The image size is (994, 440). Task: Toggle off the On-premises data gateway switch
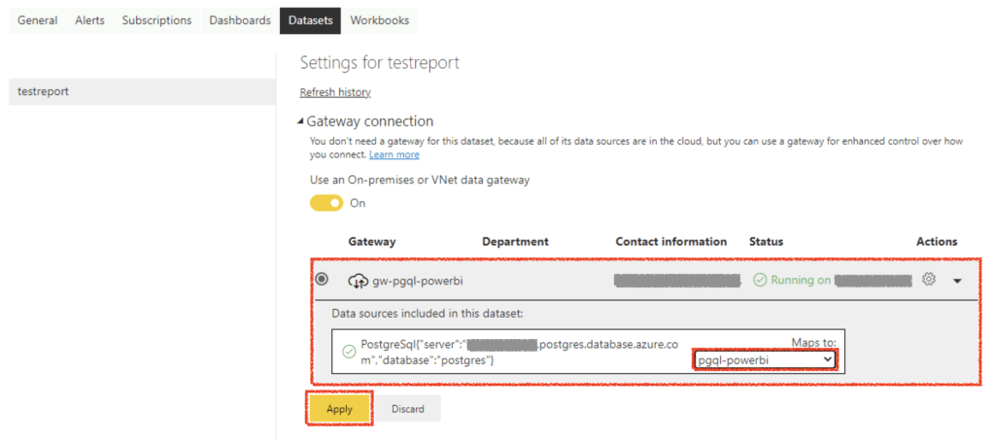tap(326, 203)
